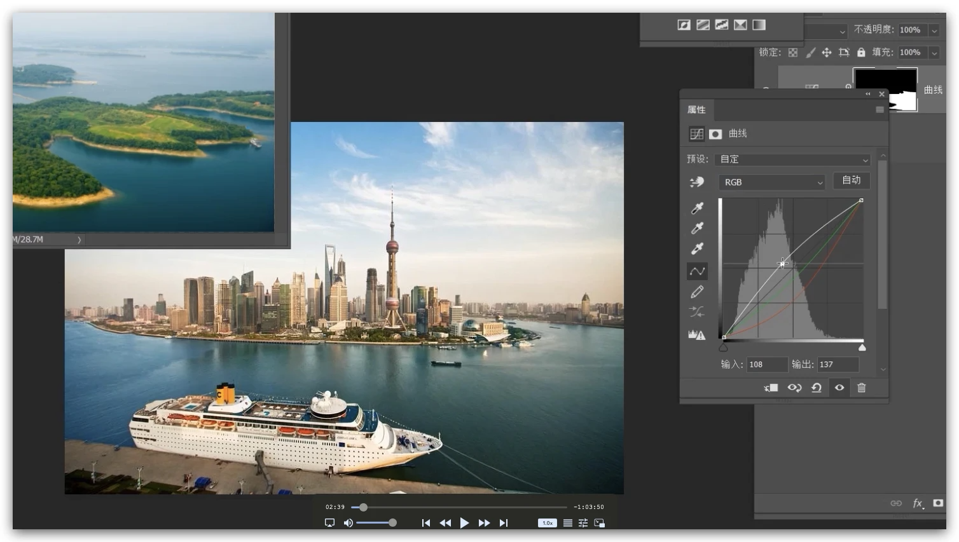This screenshot has height=542, width=959.
Task: Delete the Curves adjustment with trash icon
Action: click(861, 388)
